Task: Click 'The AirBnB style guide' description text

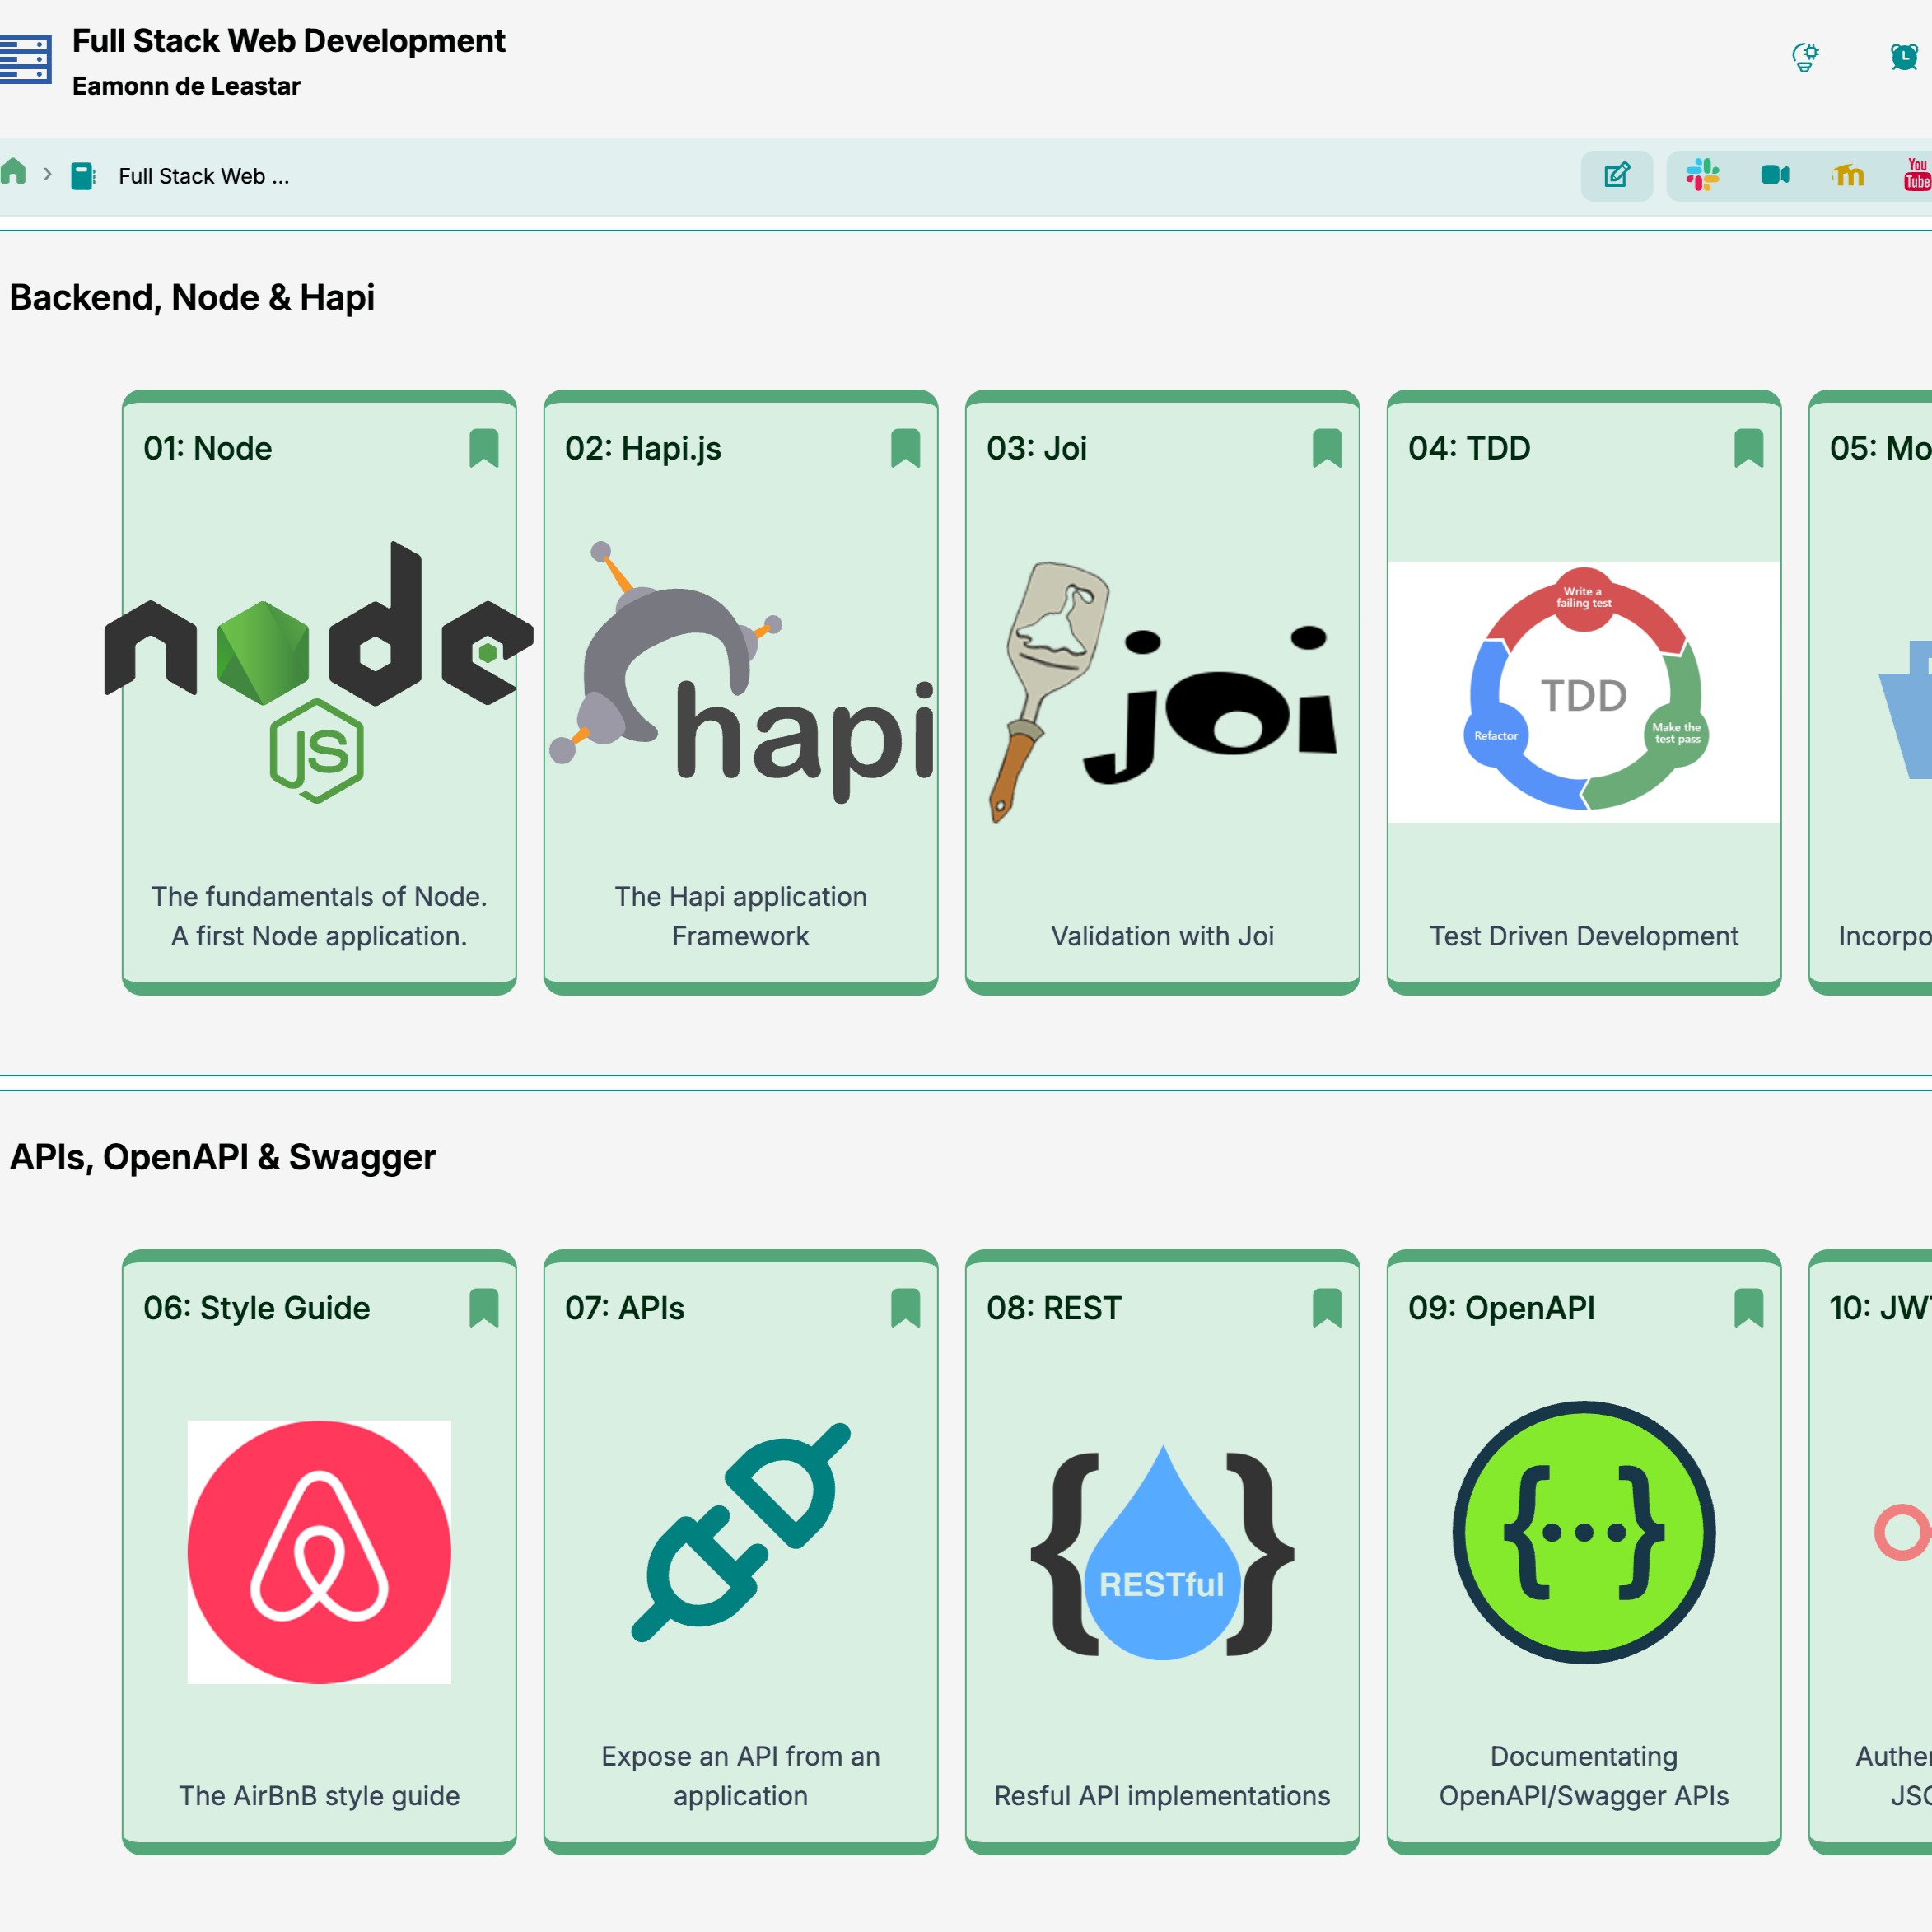Action: click(319, 1796)
